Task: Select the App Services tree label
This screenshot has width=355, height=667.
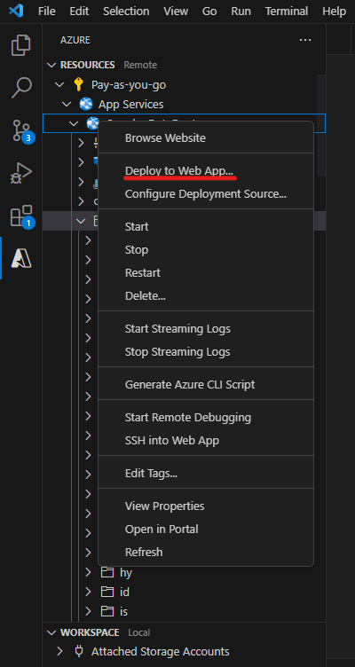Action: click(x=131, y=105)
